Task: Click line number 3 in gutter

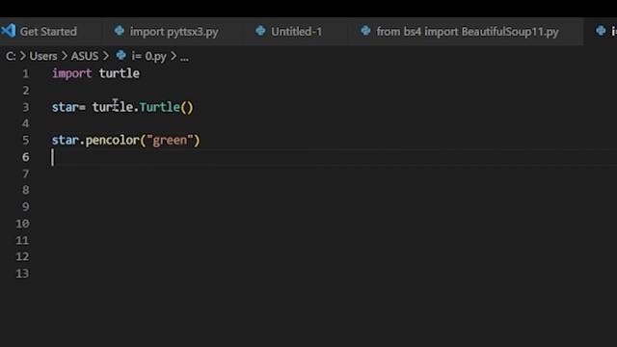Action: [x=26, y=107]
